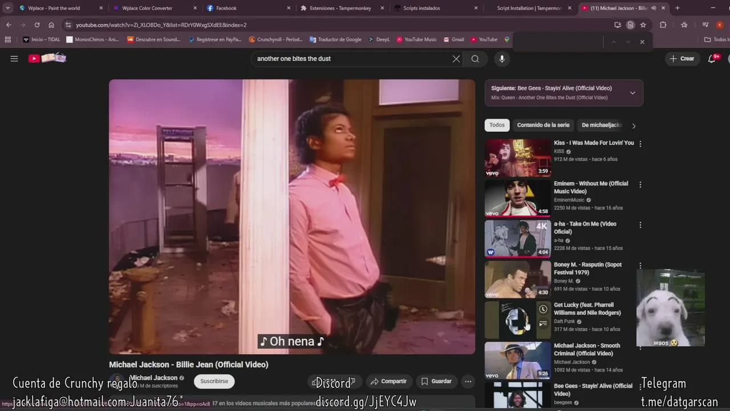Bookmark this page with the star

tap(643, 25)
